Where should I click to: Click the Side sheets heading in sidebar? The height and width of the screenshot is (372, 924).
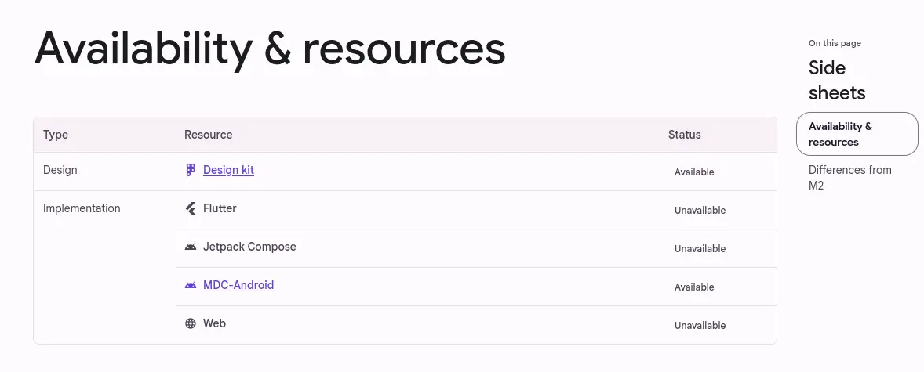837,81
